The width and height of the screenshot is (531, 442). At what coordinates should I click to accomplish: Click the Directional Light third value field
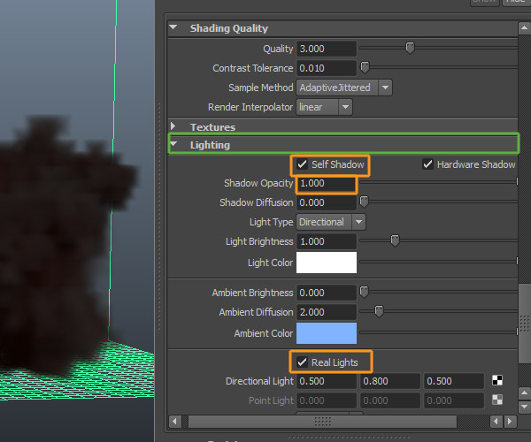454,381
